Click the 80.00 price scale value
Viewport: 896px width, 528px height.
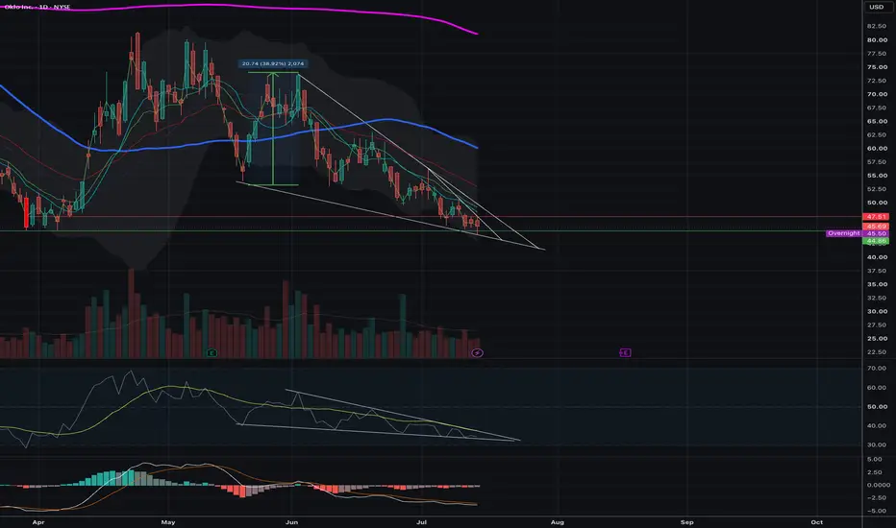click(x=877, y=40)
